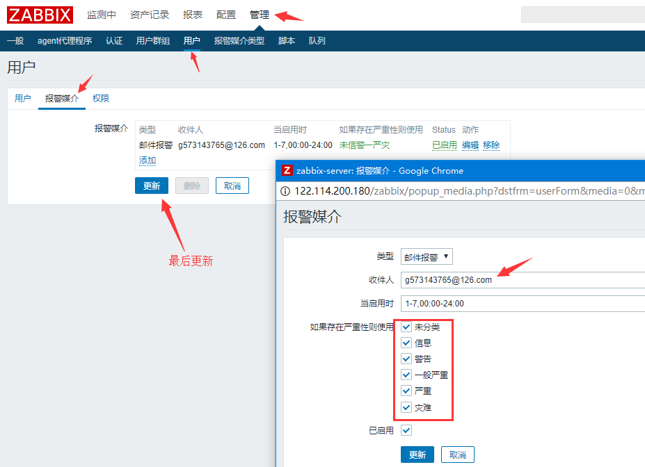Switch to the 报警媒介 form tab
The height and width of the screenshot is (467, 645).
[62, 99]
